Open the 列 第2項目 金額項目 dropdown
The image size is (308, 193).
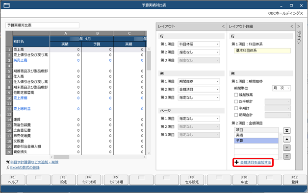pos(199,90)
